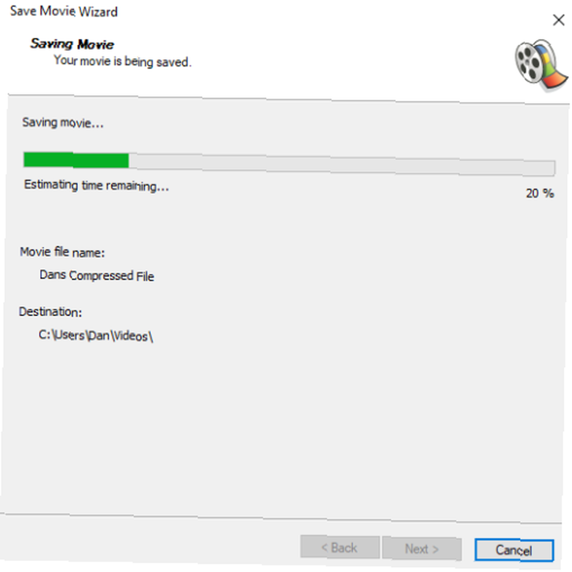Click the divider line below the header banner
The height and width of the screenshot is (572, 572).
[288, 99]
